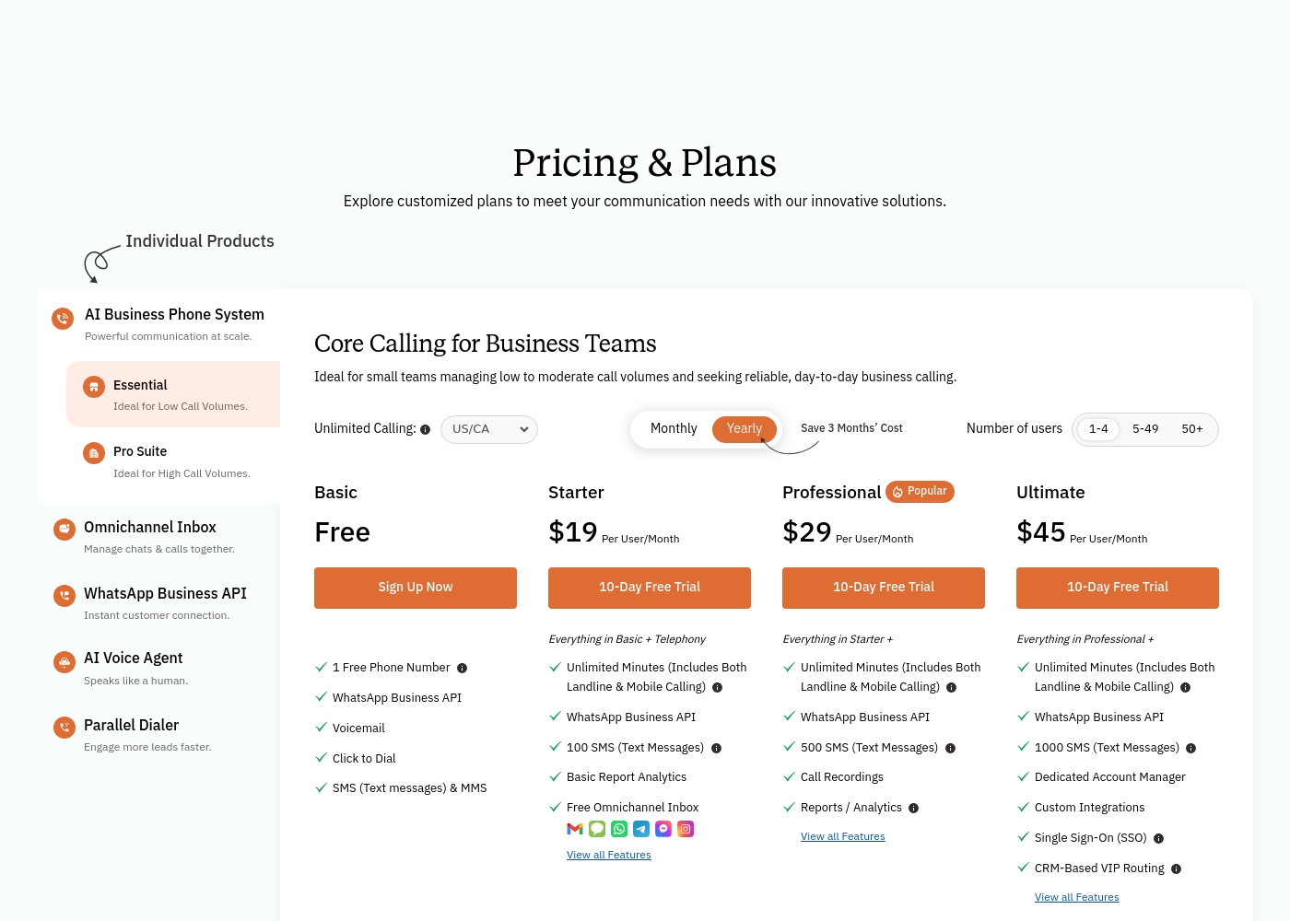Click info icon beside Single Sign-On (SSO)
The width and height of the screenshot is (1290, 921).
(1159, 839)
